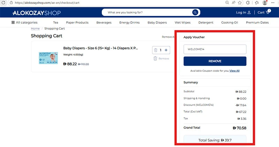The width and height of the screenshot is (279, 147).
Task: Click trash icon in quantity stepper
Action: tap(156, 50)
